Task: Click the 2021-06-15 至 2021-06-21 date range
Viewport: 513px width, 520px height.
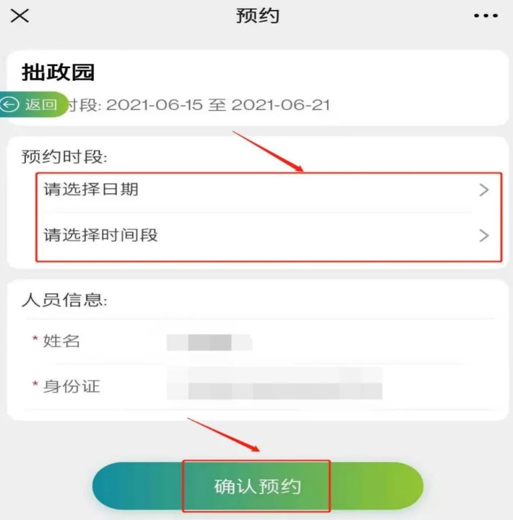Action: click(x=218, y=105)
